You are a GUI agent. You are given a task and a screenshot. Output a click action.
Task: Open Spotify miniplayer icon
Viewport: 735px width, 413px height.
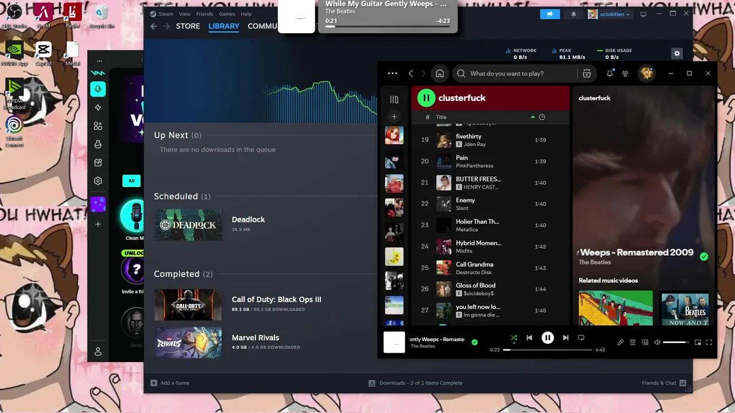click(x=698, y=342)
